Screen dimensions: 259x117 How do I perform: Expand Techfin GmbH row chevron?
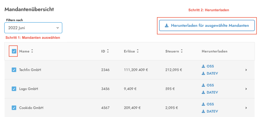246,70
